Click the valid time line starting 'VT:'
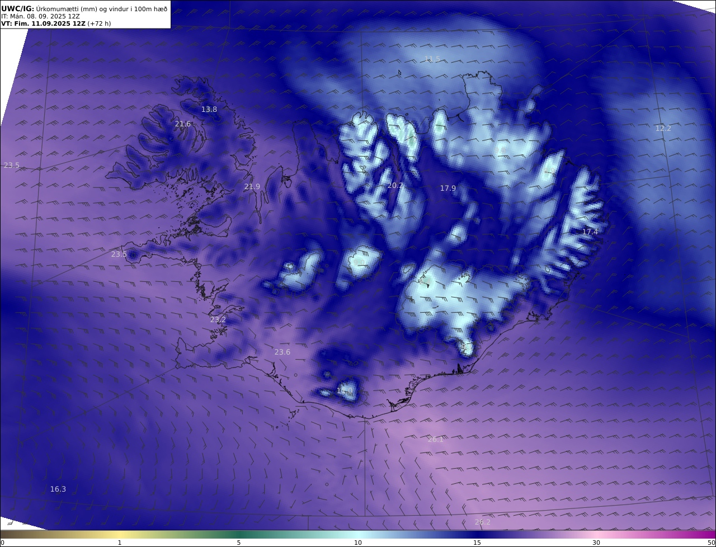 tap(56, 24)
